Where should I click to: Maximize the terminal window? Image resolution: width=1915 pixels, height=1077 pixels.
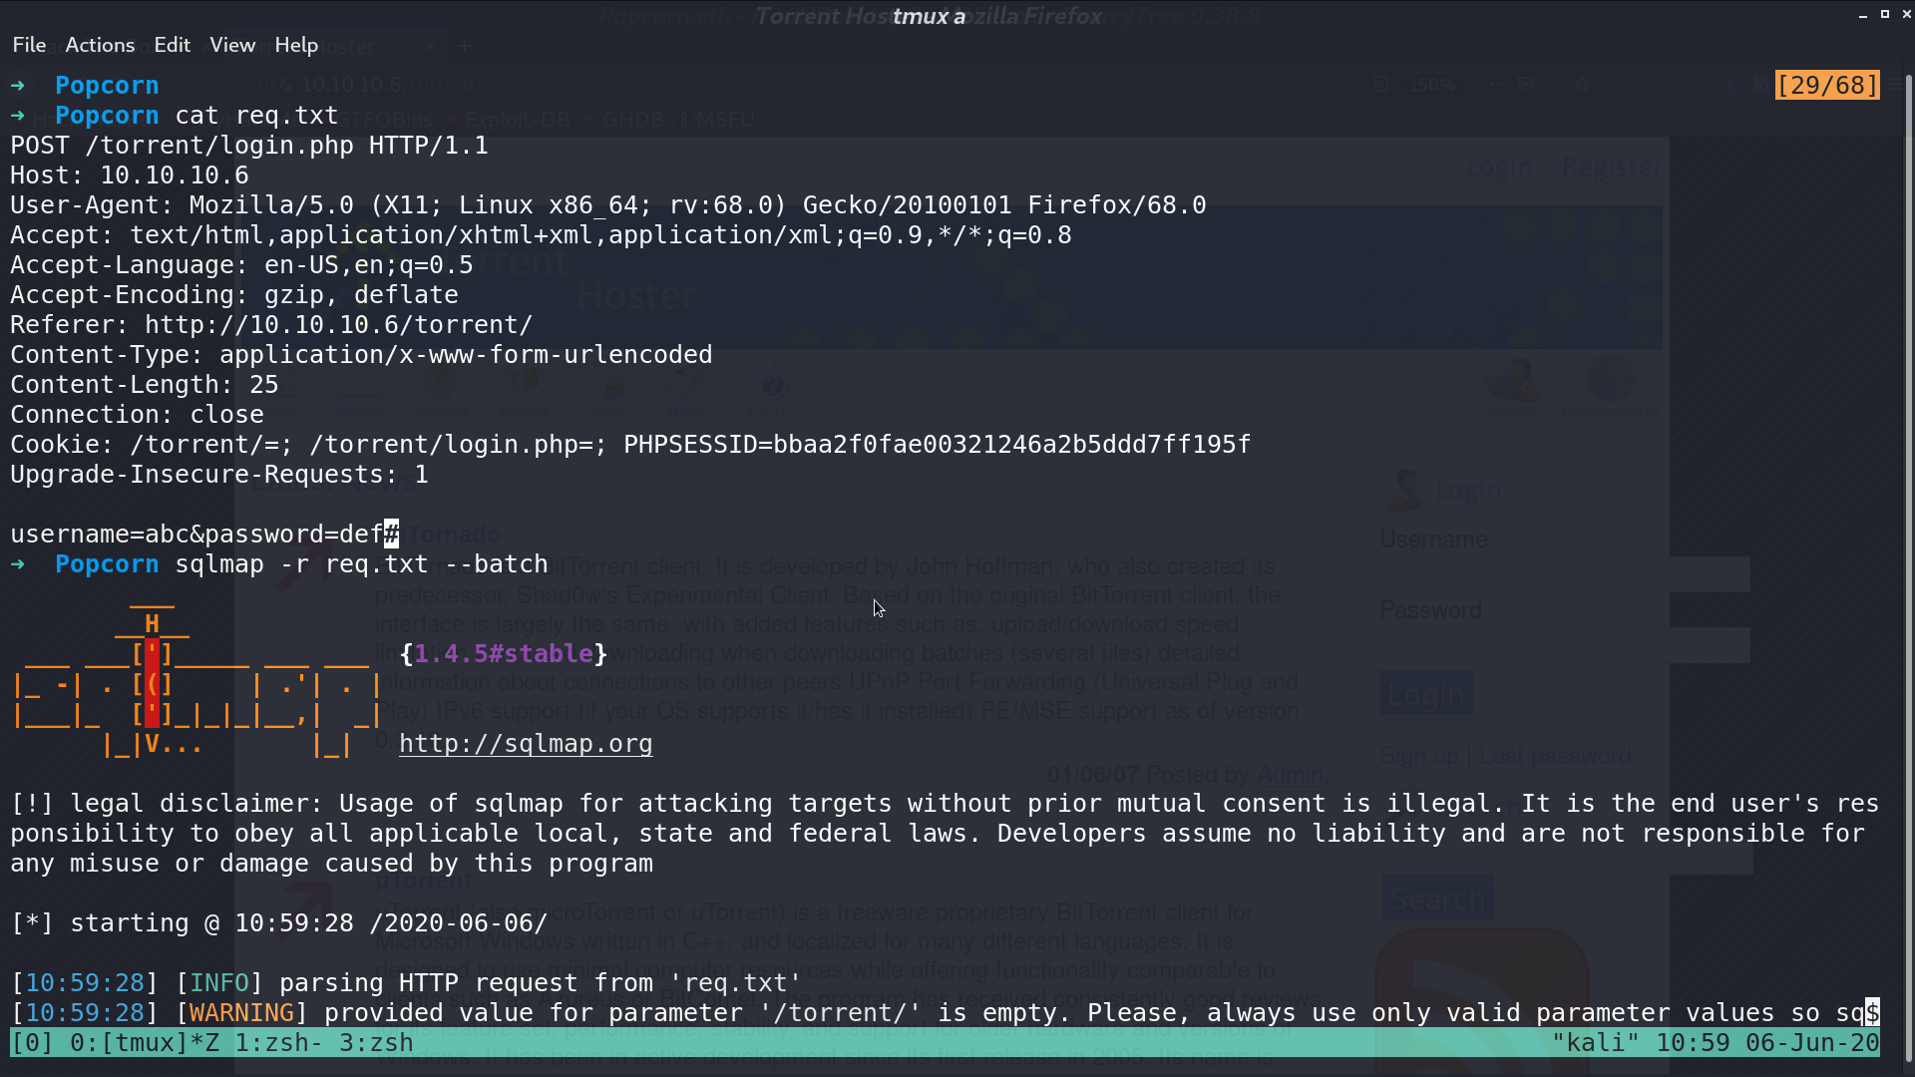coord(1885,15)
